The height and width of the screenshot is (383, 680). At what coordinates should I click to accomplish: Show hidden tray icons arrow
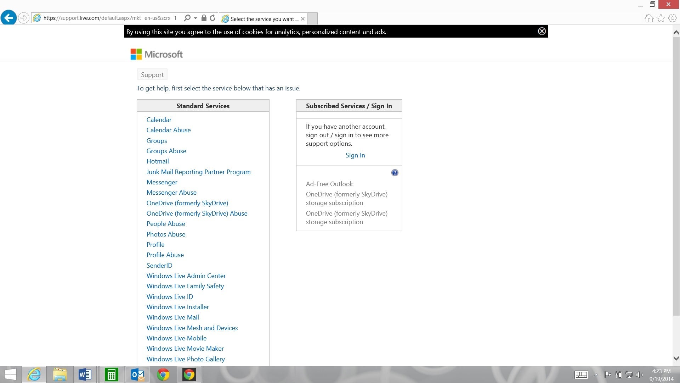click(596, 375)
